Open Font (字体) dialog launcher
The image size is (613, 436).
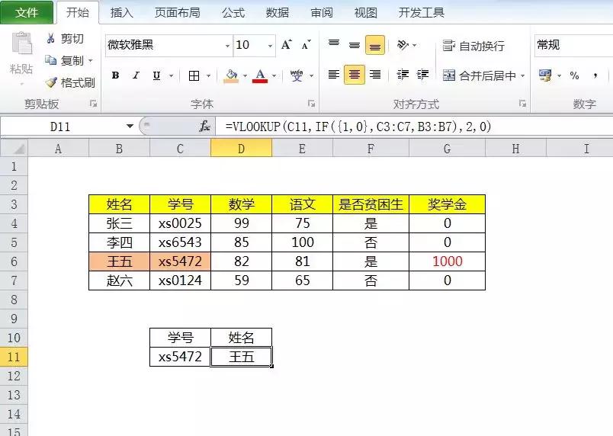tap(311, 104)
